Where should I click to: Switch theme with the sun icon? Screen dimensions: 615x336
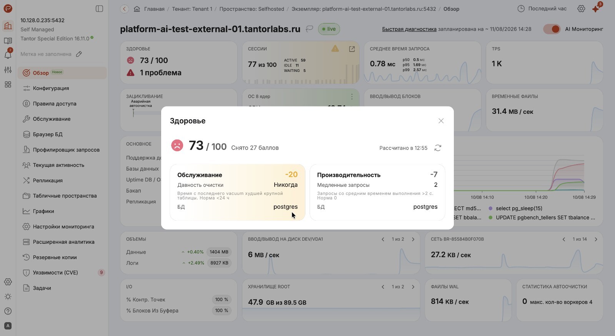click(x=8, y=297)
